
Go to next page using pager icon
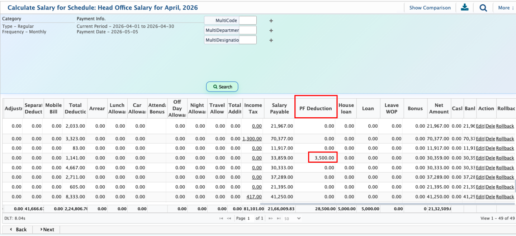point(271,218)
